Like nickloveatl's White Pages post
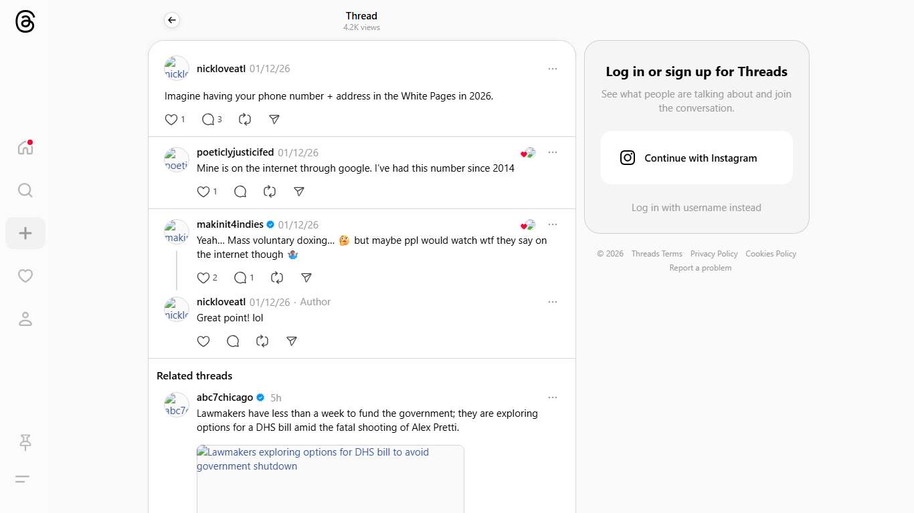The width and height of the screenshot is (914, 513). pos(171,120)
